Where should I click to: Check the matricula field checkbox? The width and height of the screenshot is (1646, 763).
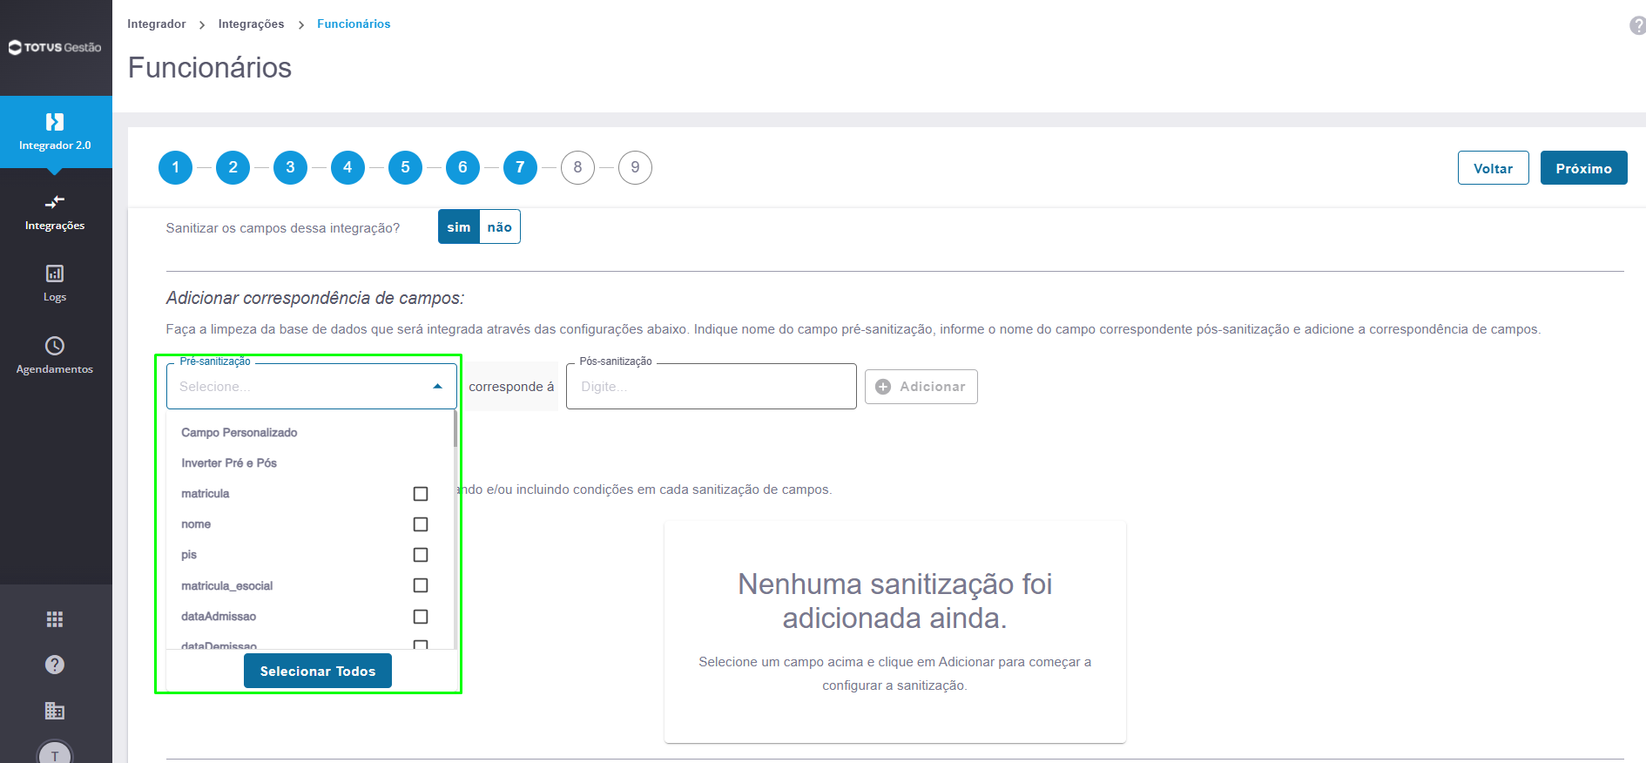pyautogui.click(x=421, y=494)
